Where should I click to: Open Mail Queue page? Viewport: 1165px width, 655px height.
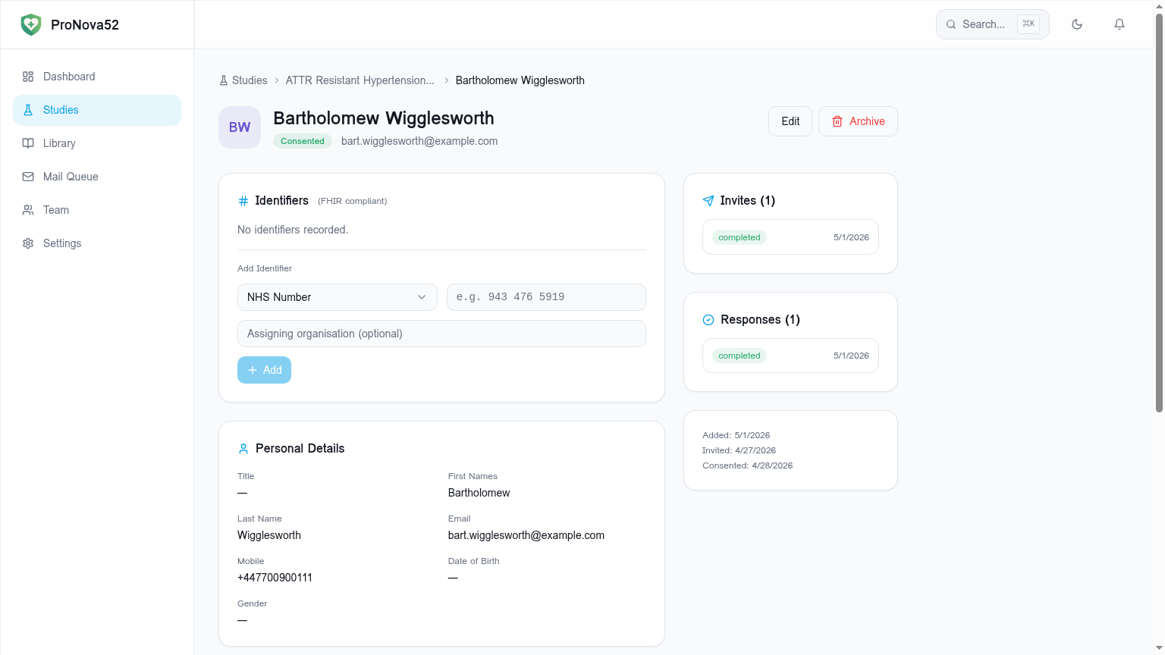pyautogui.click(x=97, y=177)
